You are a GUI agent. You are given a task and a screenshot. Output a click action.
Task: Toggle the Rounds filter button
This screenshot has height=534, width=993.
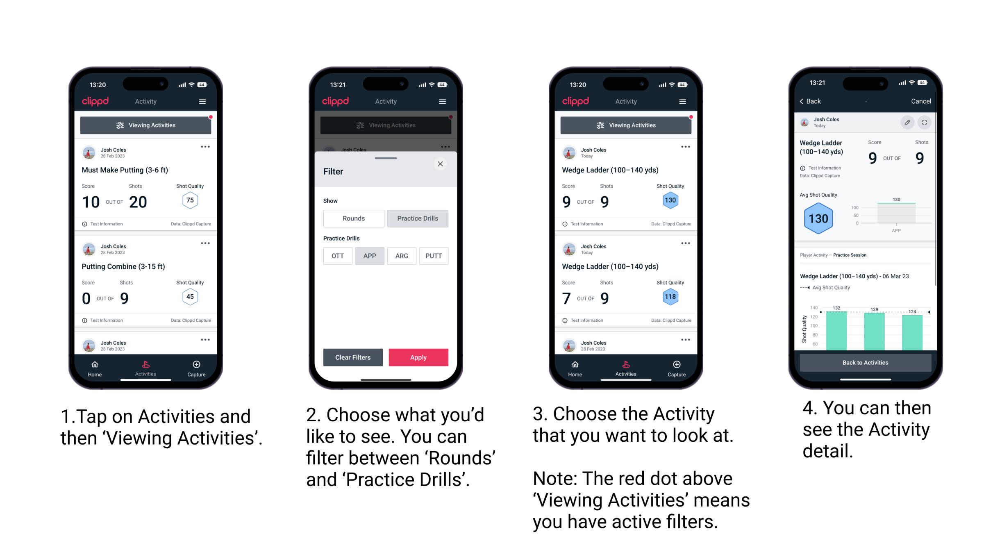click(353, 218)
